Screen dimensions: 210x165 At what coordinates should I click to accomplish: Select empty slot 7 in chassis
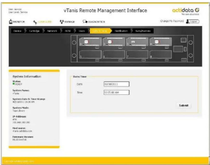pyautogui.click(x=137, y=54)
